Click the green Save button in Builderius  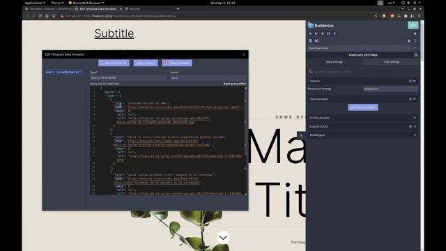point(413,25)
